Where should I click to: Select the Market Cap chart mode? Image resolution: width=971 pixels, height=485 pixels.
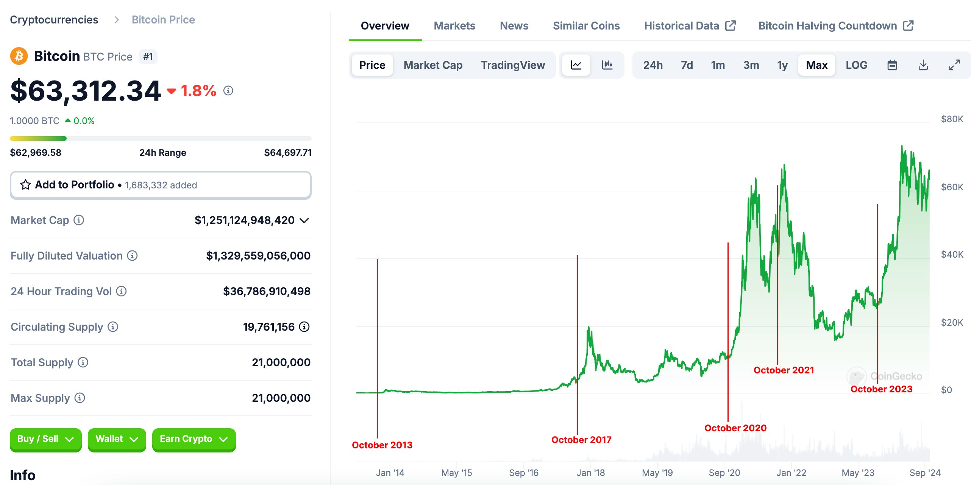[433, 65]
